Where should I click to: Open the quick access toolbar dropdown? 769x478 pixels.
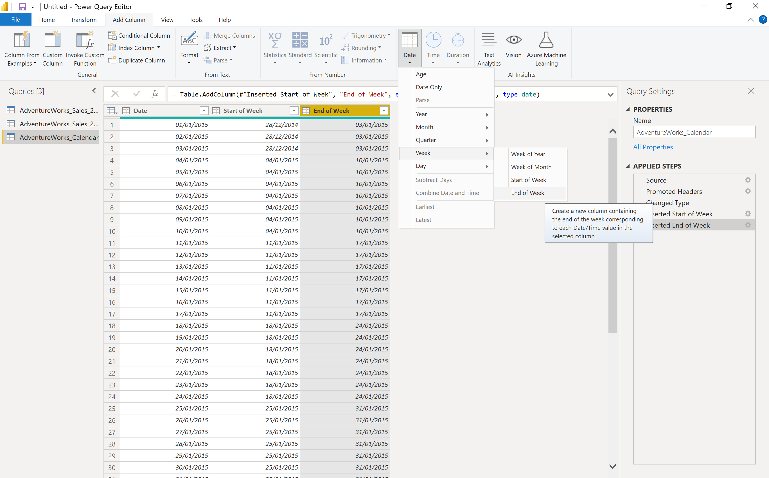pyautogui.click(x=33, y=7)
